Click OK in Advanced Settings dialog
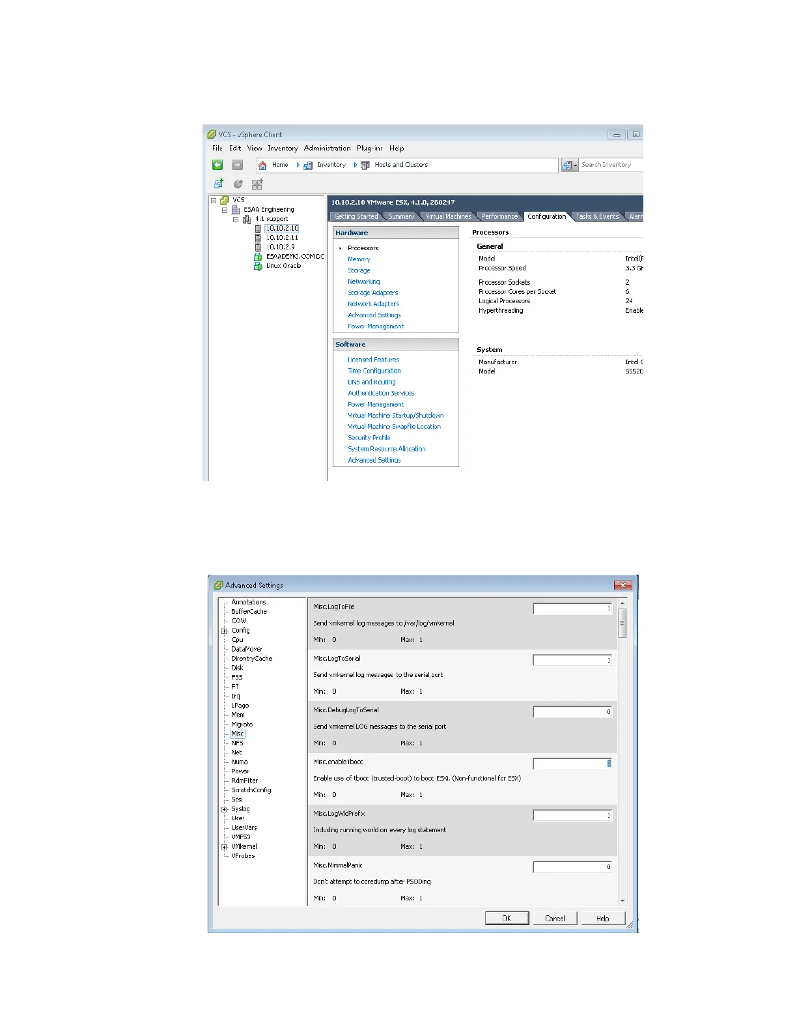 tap(507, 918)
